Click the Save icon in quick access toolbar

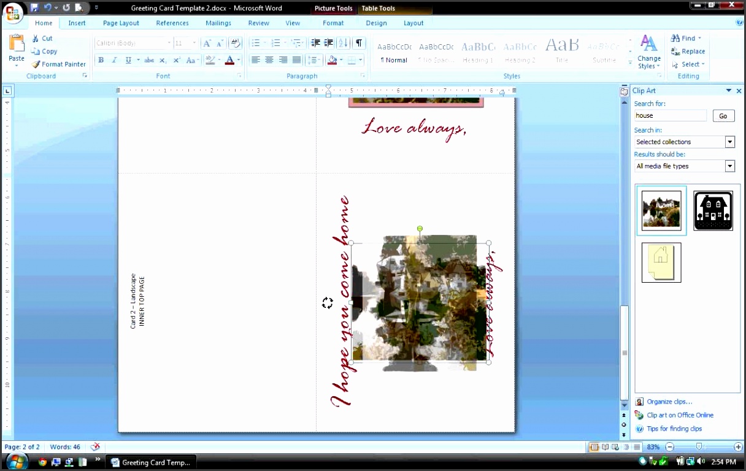(34, 8)
